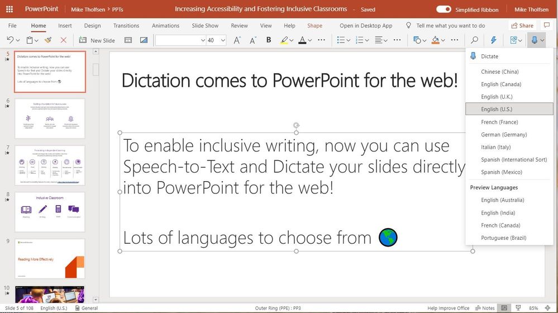The image size is (558, 313).
Task: Click Help Improve Office link
Action: (x=449, y=308)
